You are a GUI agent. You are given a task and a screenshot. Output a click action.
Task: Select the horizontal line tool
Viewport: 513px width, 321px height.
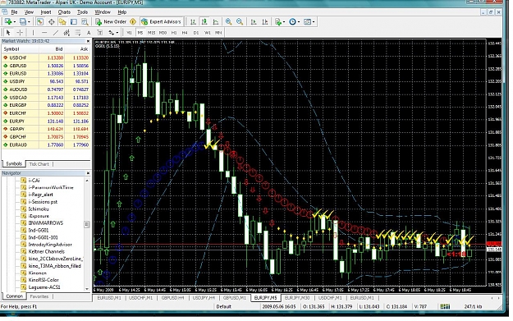coord(44,33)
